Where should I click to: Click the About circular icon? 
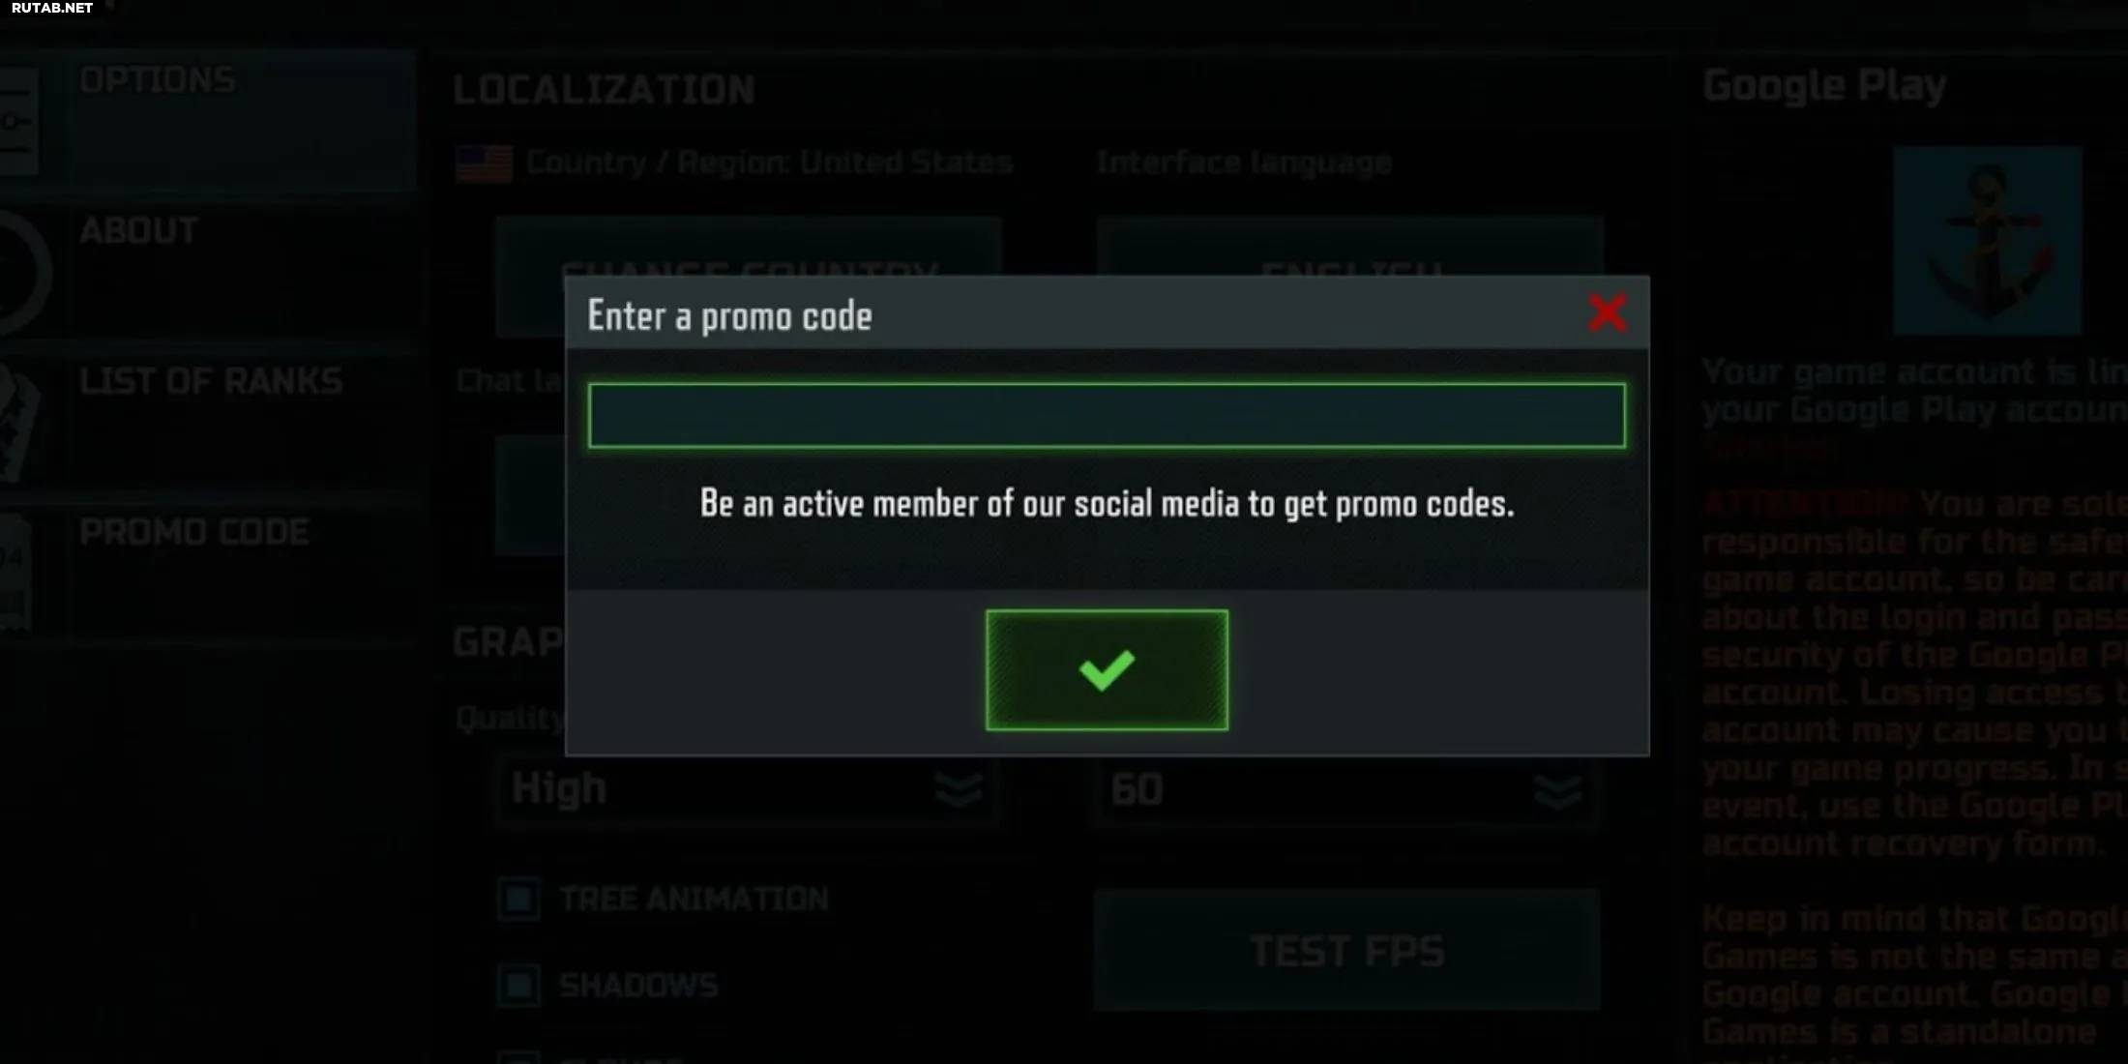(21, 273)
